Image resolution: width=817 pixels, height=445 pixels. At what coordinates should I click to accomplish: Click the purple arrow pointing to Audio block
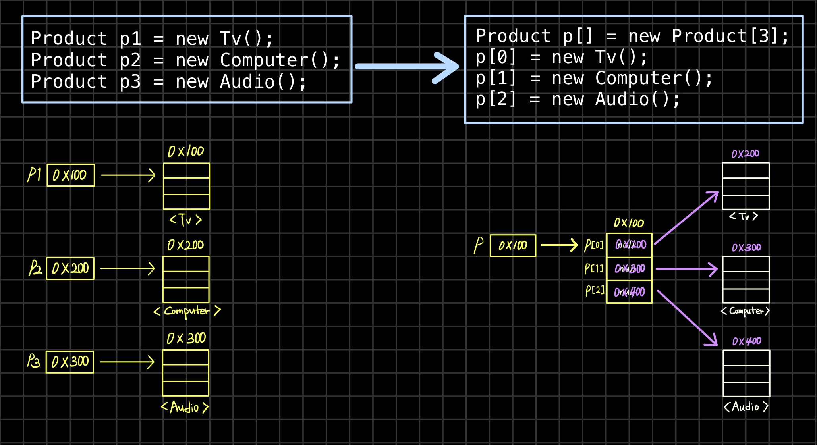point(687,318)
